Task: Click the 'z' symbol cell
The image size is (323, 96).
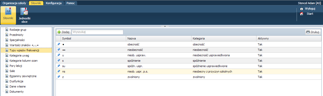Action: point(93,77)
